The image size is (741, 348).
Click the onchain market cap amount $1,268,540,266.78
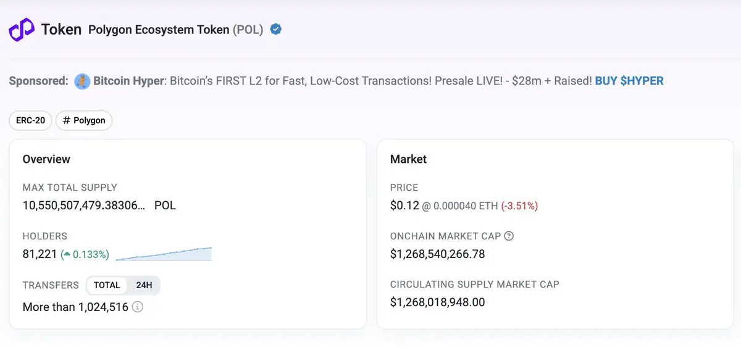[x=437, y=254]
